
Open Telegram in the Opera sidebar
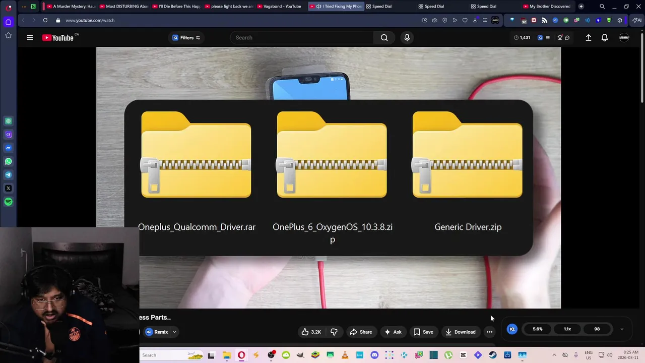8,175
